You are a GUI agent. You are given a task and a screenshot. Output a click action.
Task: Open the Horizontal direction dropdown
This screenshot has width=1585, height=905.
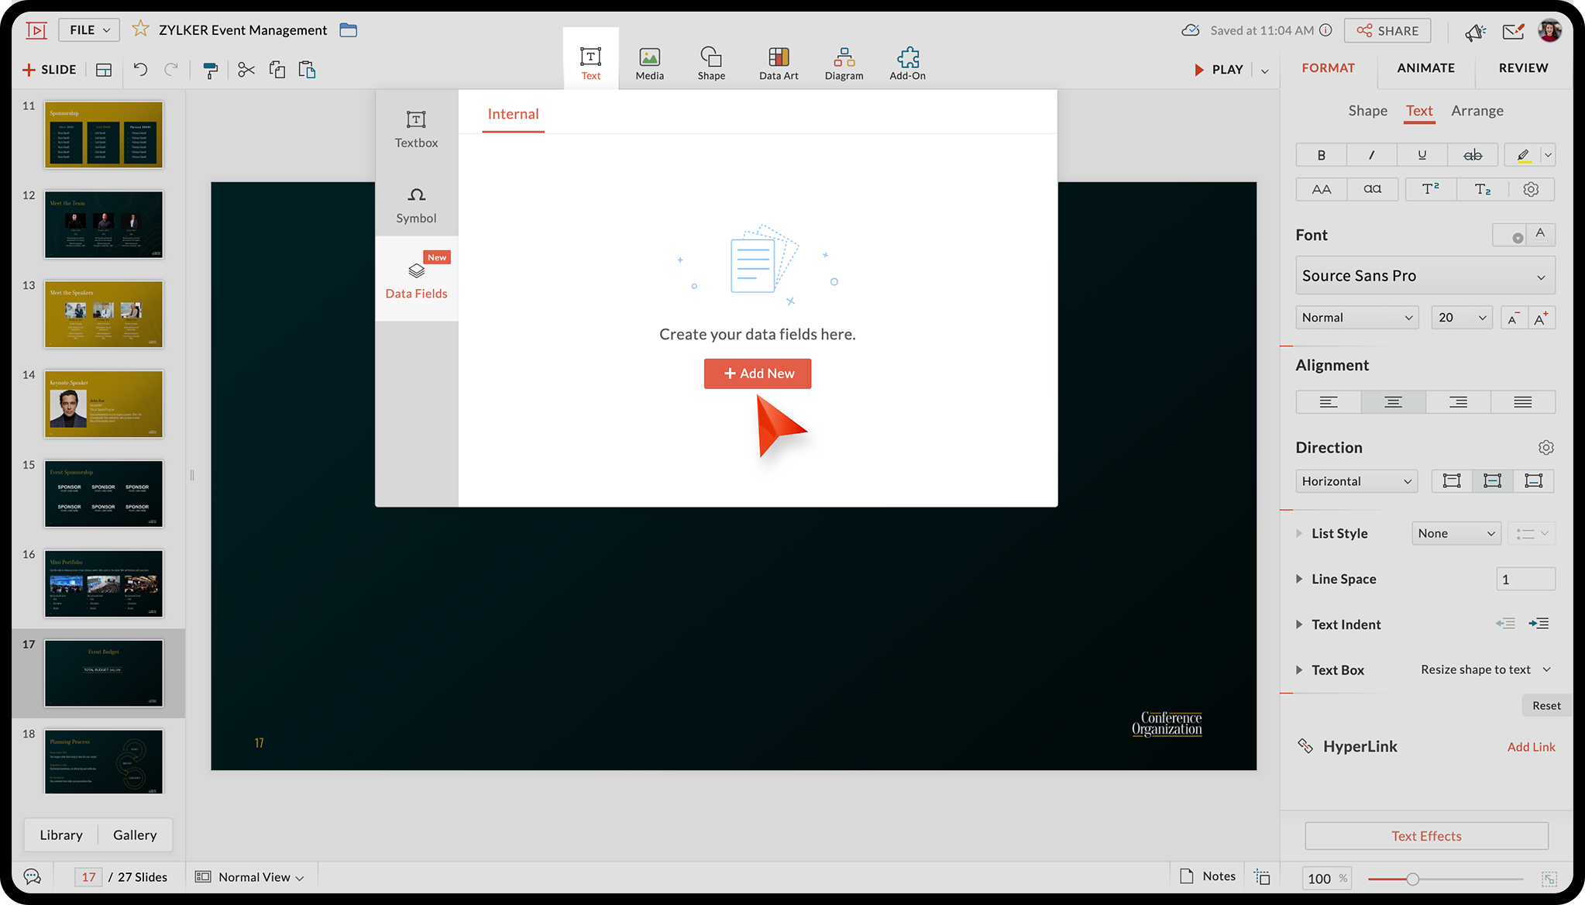(1356, 481)
